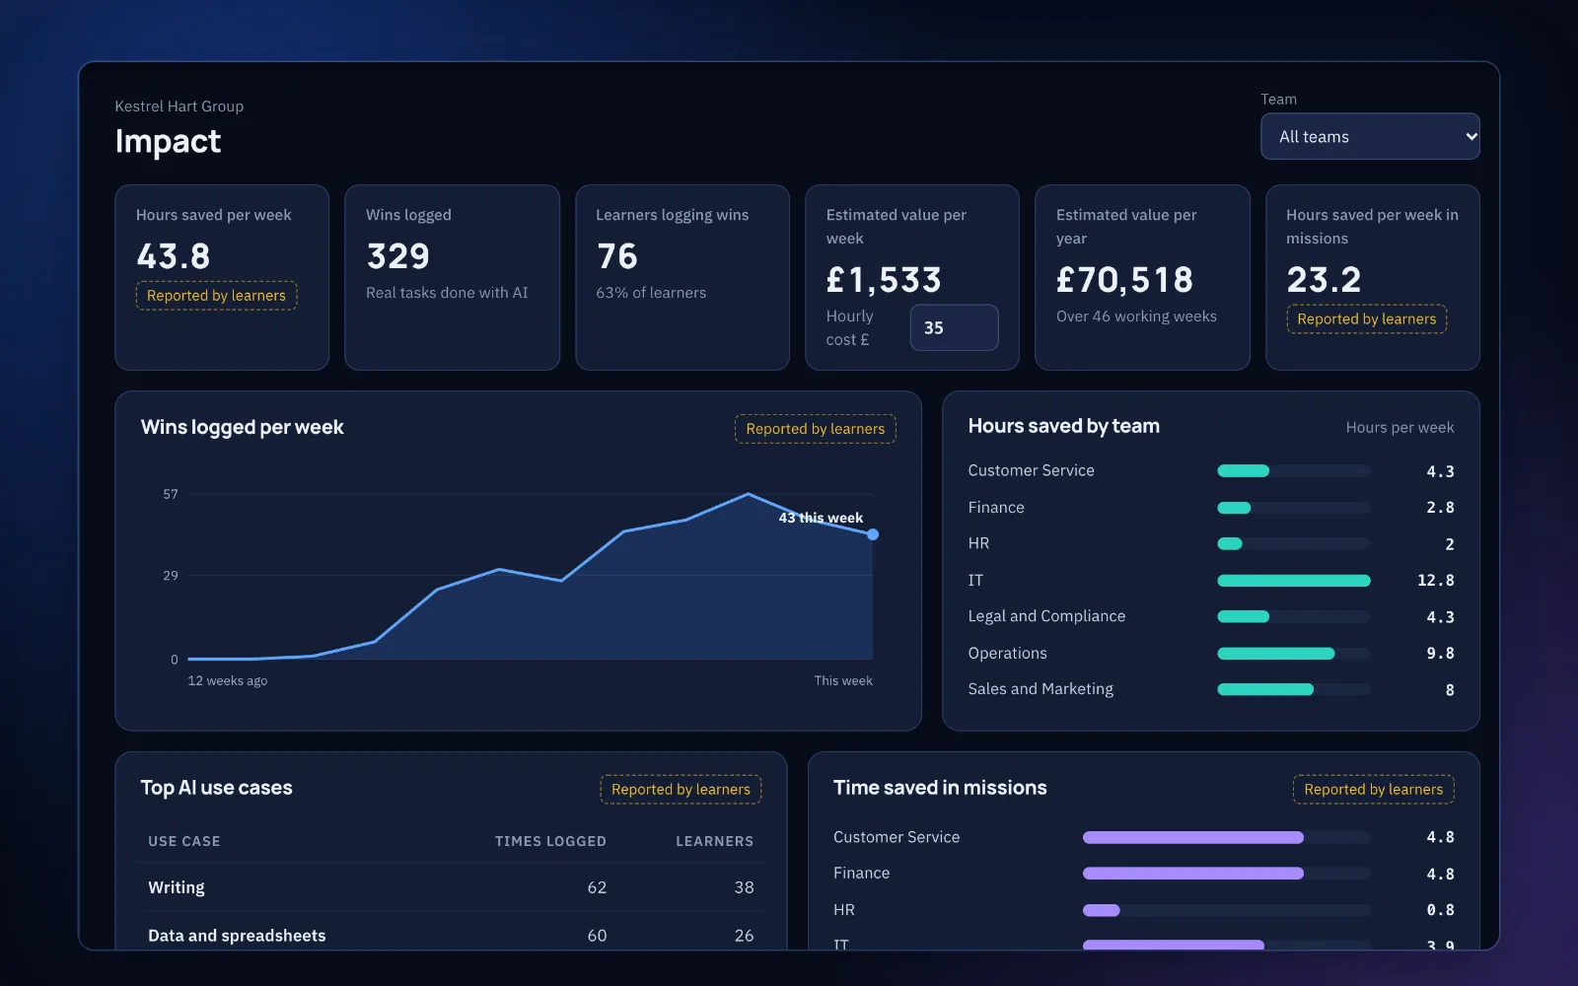The image size is (1578, 986).
Task: Click the Writing use case row
Action: click(x=451, y=887)
